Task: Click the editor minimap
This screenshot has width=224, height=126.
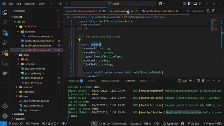Action: (x=214, y=25)
